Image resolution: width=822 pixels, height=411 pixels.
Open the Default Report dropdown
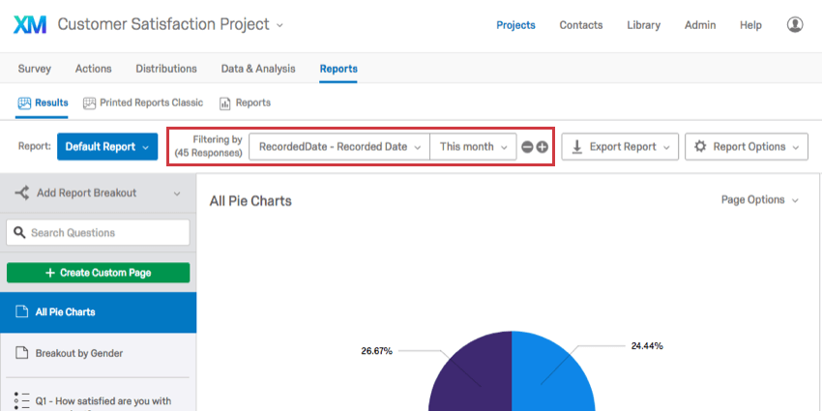(x=107, y=147)
